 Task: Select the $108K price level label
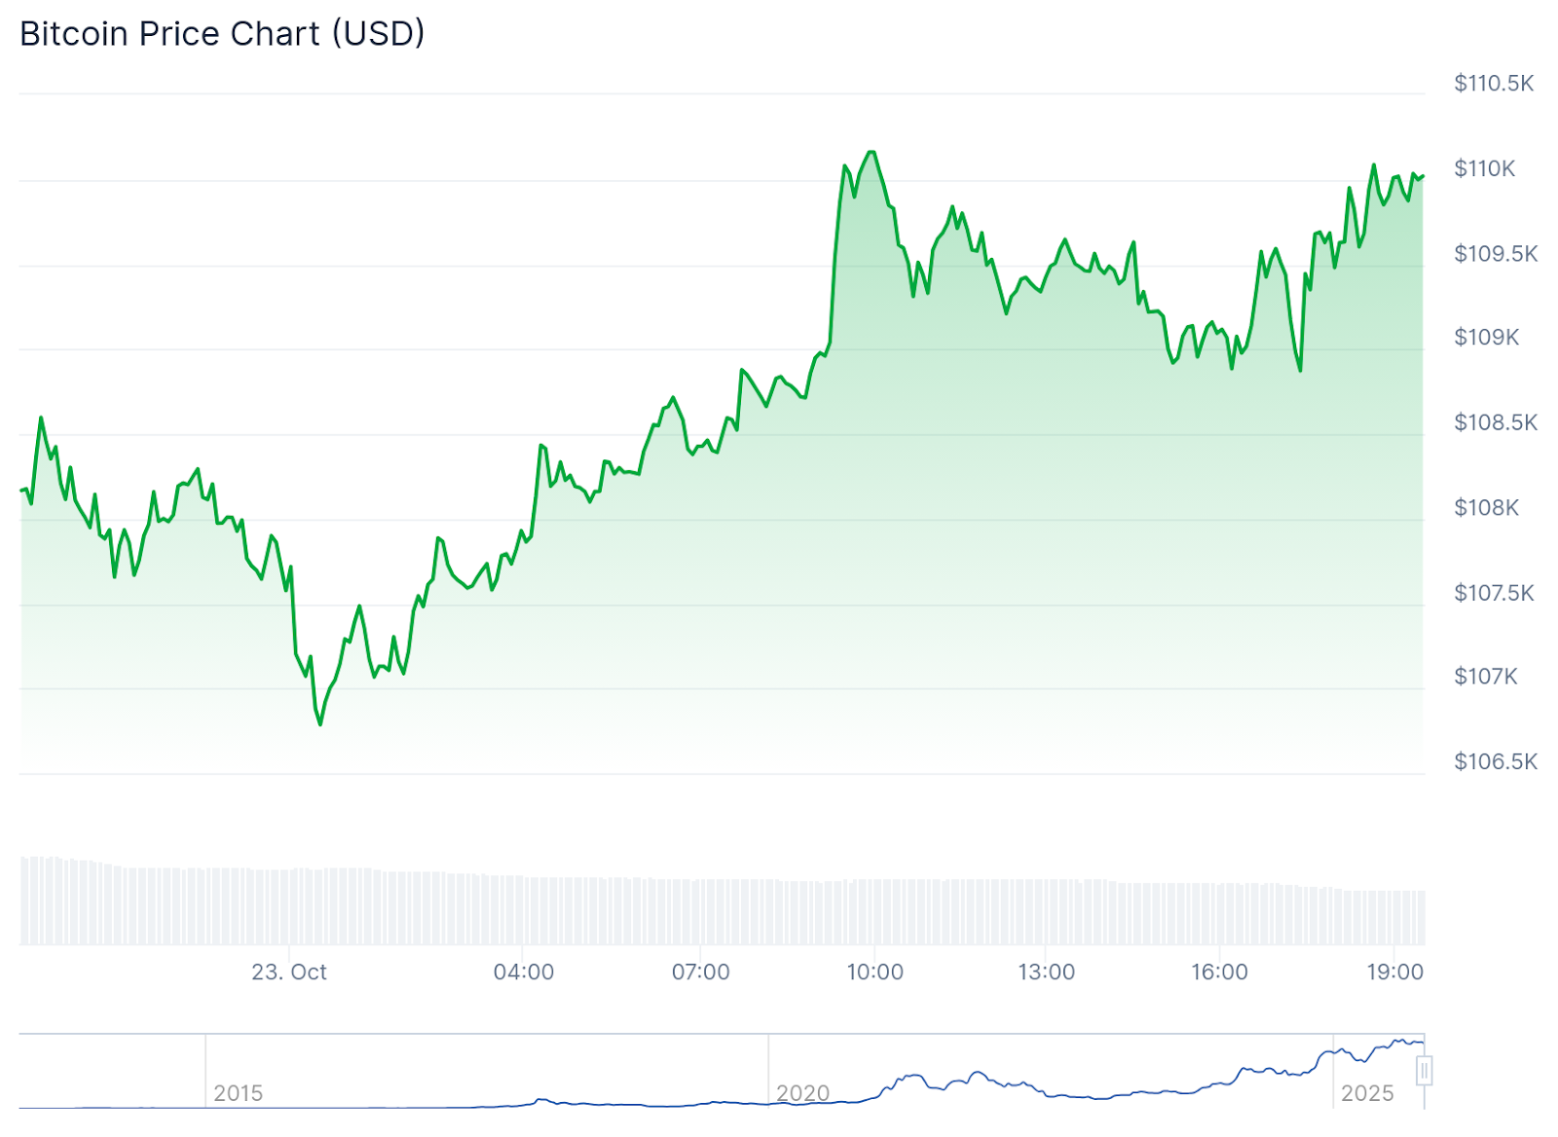click(1487, 507)
